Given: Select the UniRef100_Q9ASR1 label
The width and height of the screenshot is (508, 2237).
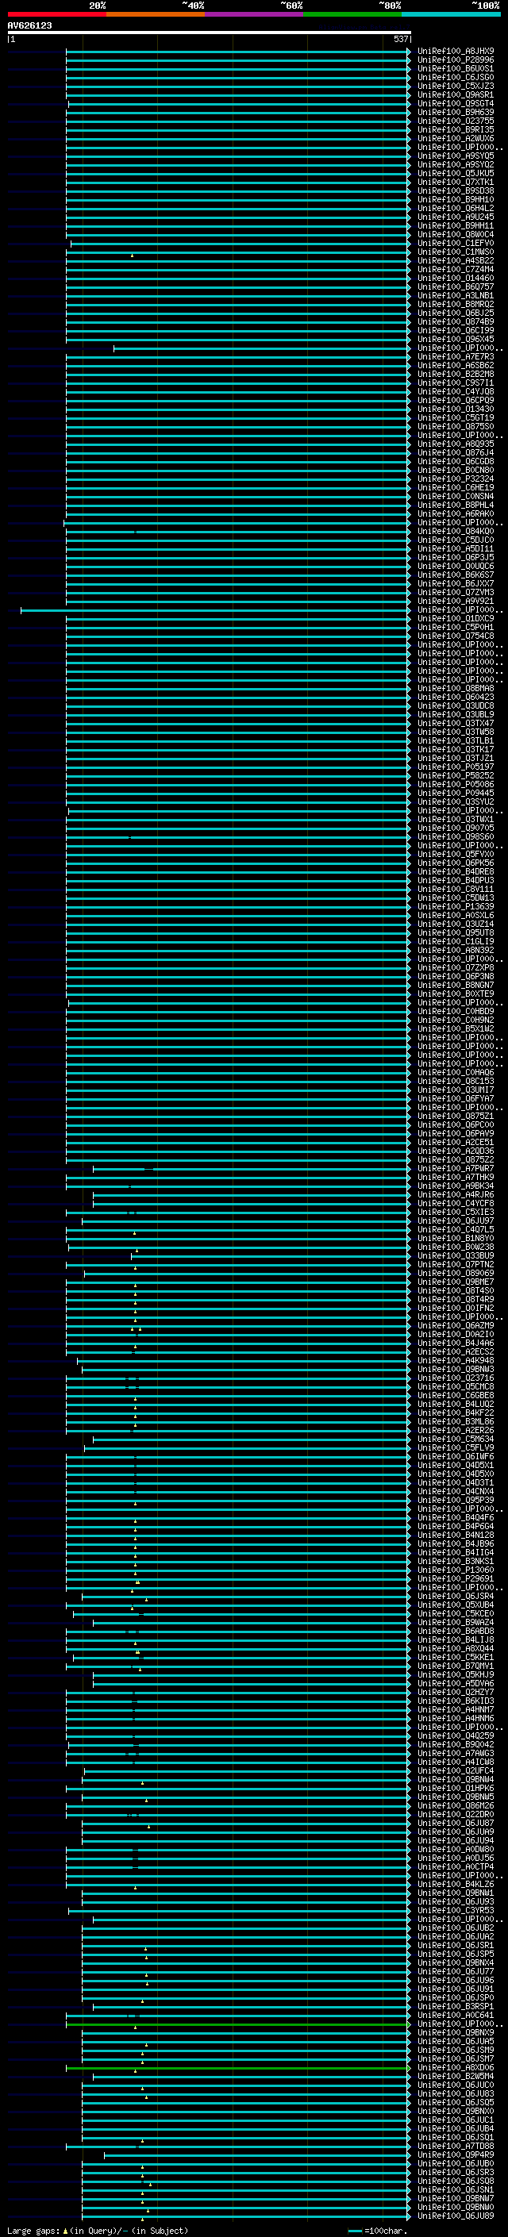Looking at the screenshot, I should click(456, 94).
